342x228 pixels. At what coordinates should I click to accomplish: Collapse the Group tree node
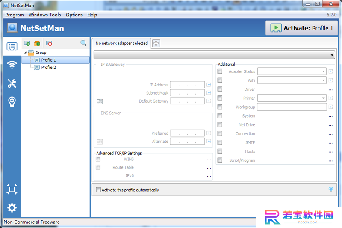coord(25,53)
